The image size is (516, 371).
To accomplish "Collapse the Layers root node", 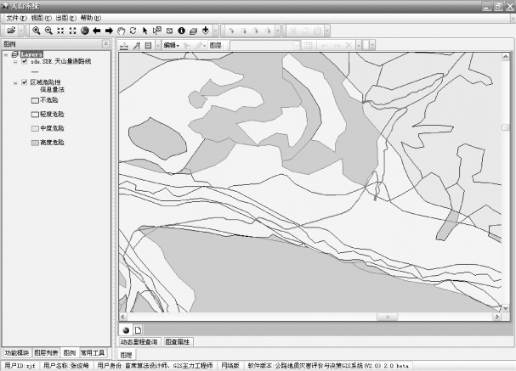I will click(x=6, y=55).
